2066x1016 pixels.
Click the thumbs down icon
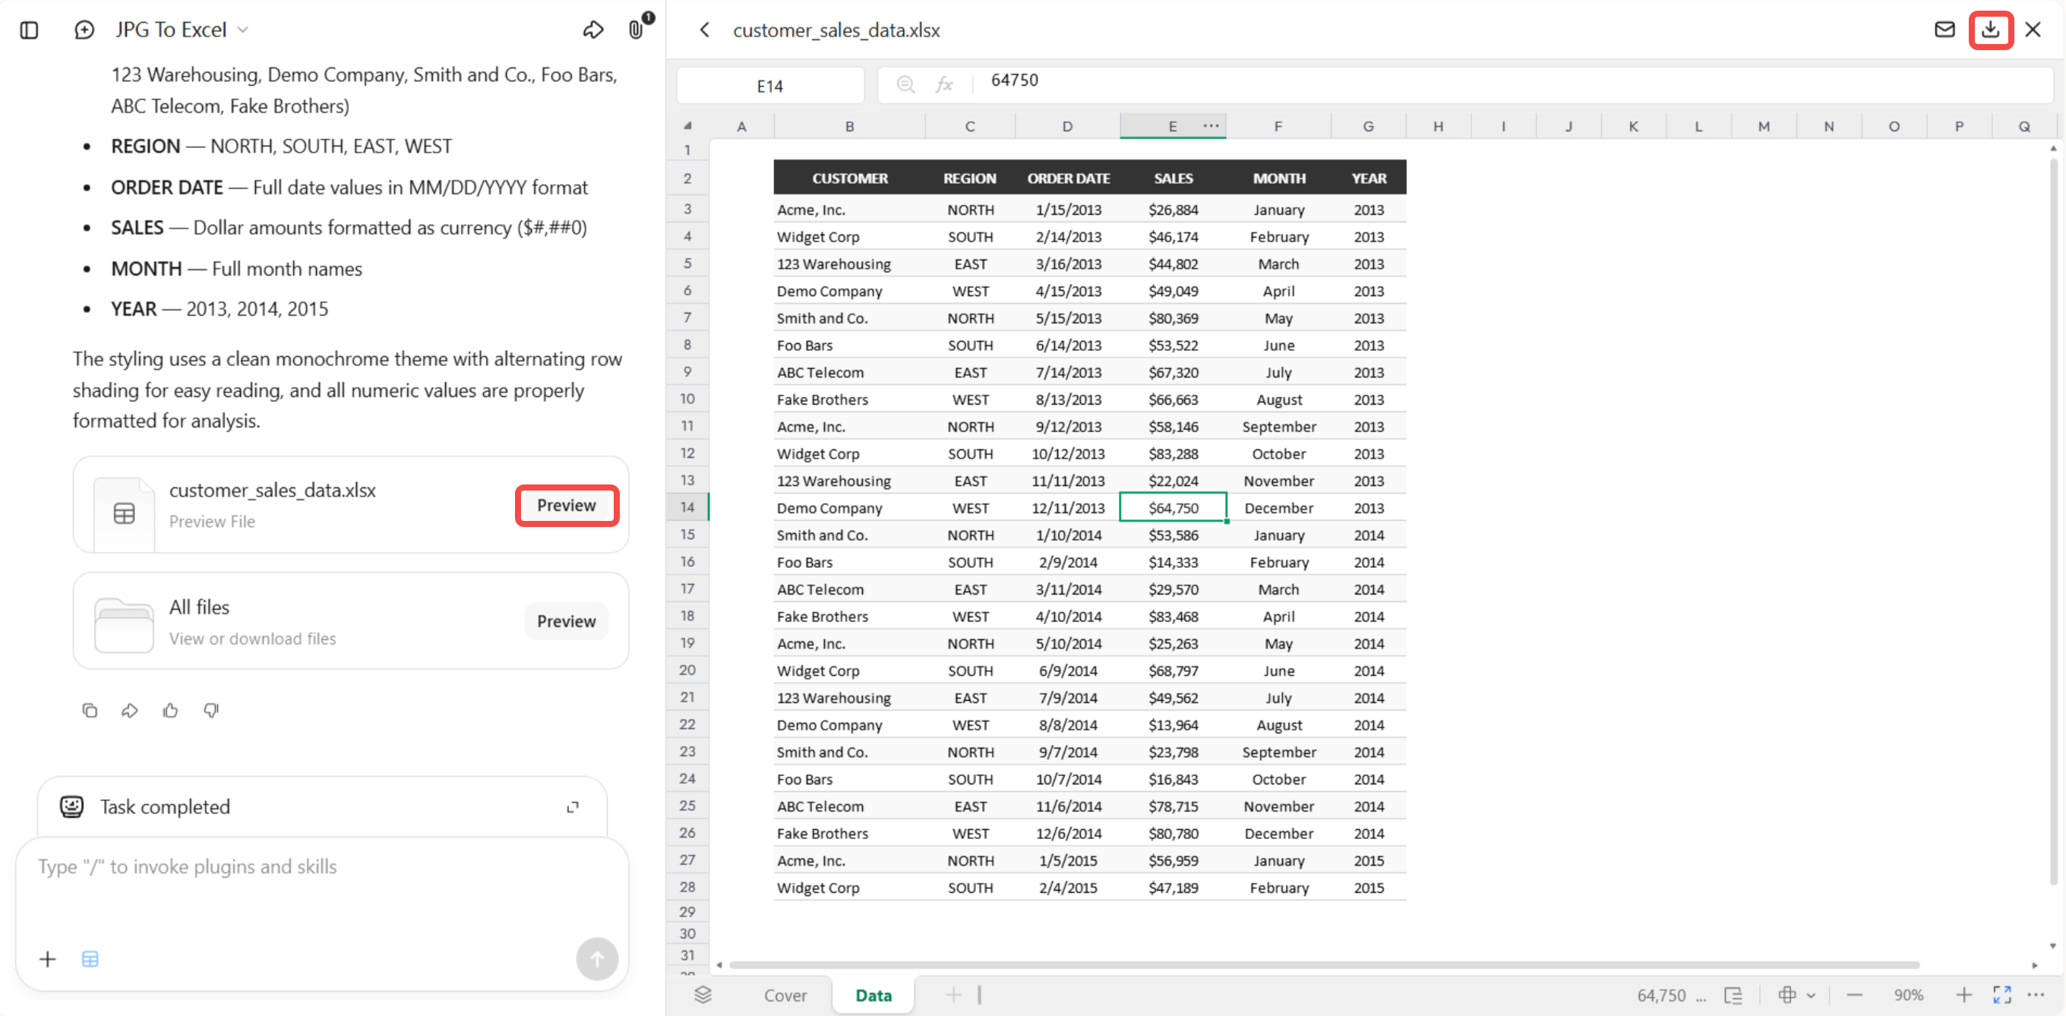211,711
